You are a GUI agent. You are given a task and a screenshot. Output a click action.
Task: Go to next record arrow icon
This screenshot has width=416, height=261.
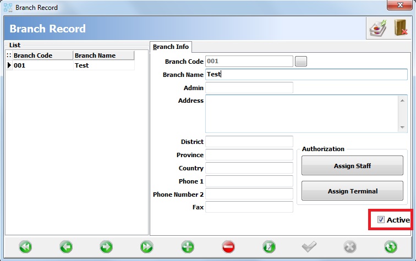pos(106,247)
